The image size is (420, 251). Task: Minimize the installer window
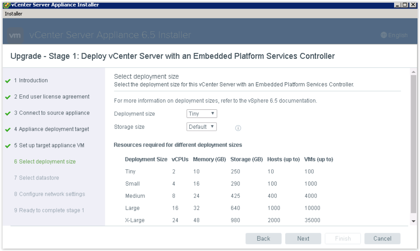tap(398, 5)
